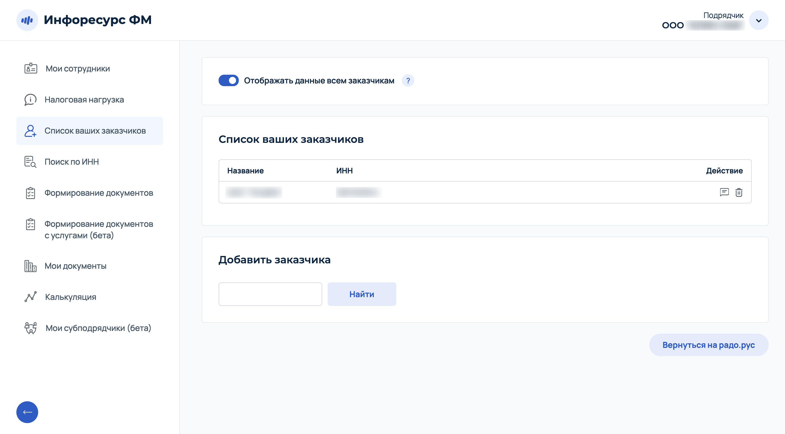The height and width of the screenshot is (434, 785).
Task: Delete the listed customer with trash icon
Action: (739, 192)
